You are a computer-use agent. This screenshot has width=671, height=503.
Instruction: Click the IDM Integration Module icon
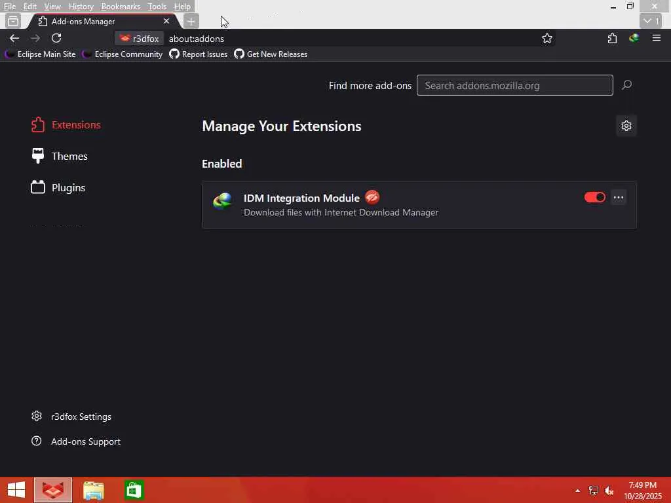tap(223, 200)
